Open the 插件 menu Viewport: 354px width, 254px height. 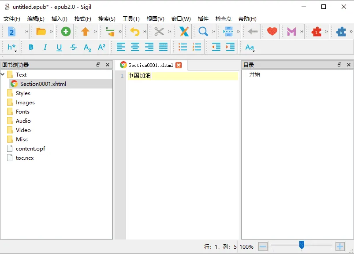203,18
